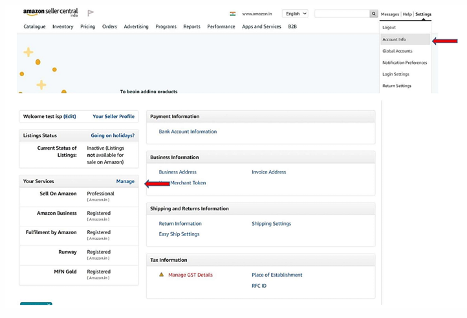Click in the top search field
The image size is (467, 318).
coord(342,14)
